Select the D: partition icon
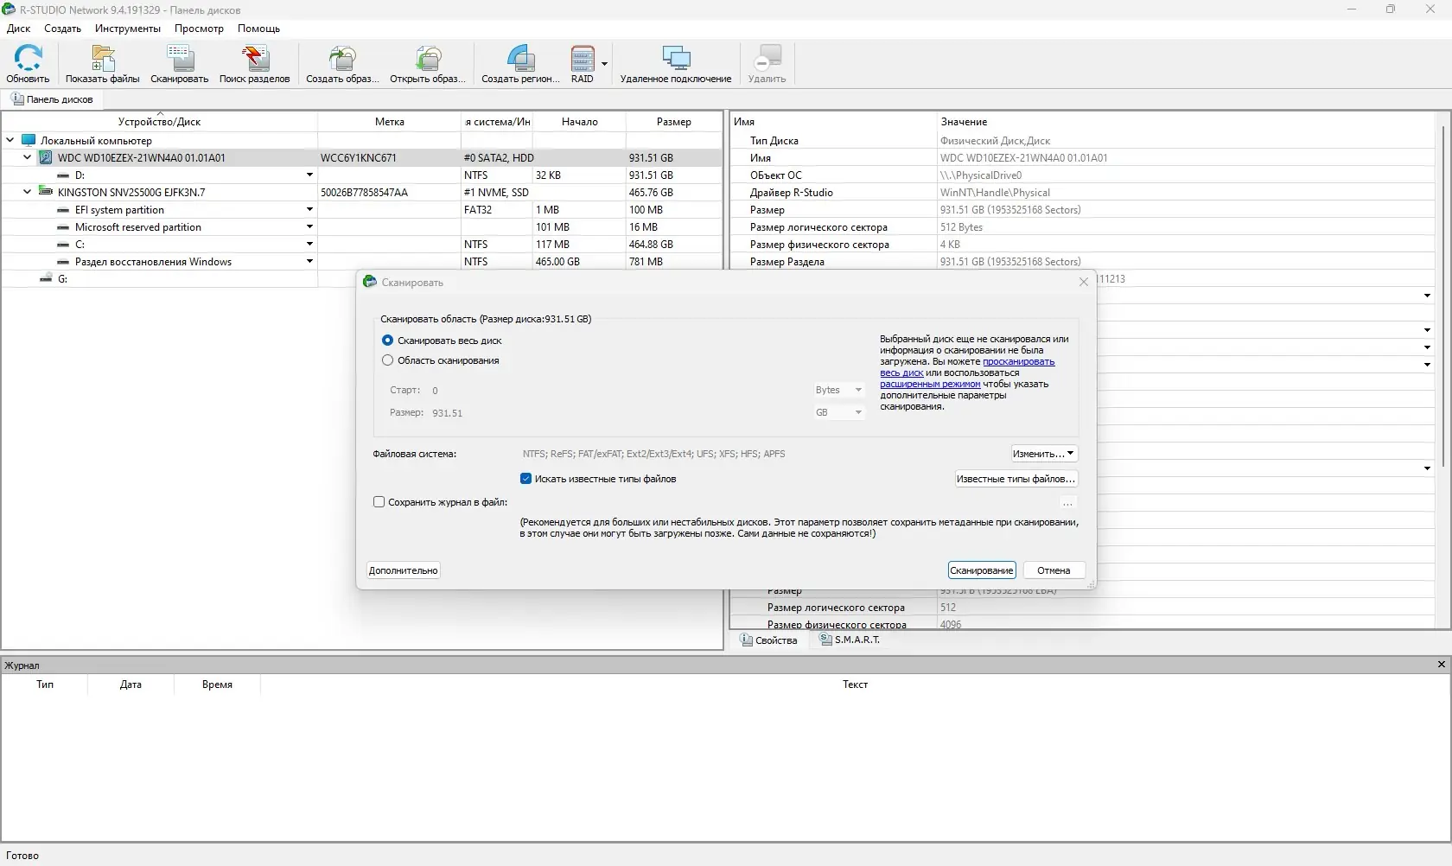 63,175
